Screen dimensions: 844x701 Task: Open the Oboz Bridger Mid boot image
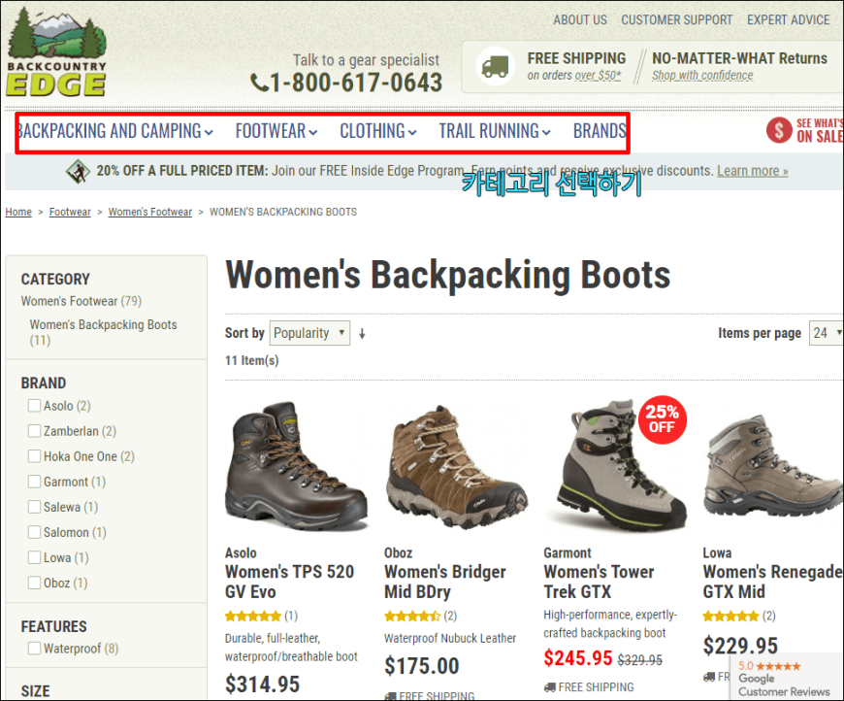456,467
